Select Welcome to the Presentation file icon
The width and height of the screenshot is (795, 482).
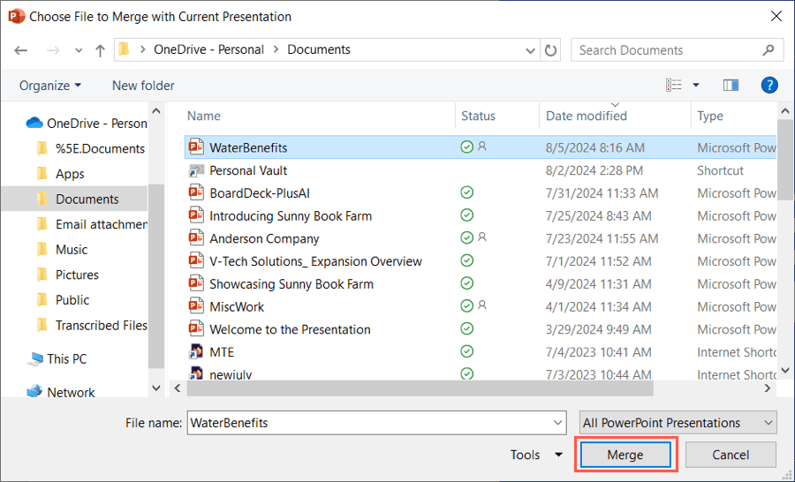pos(196,329)
